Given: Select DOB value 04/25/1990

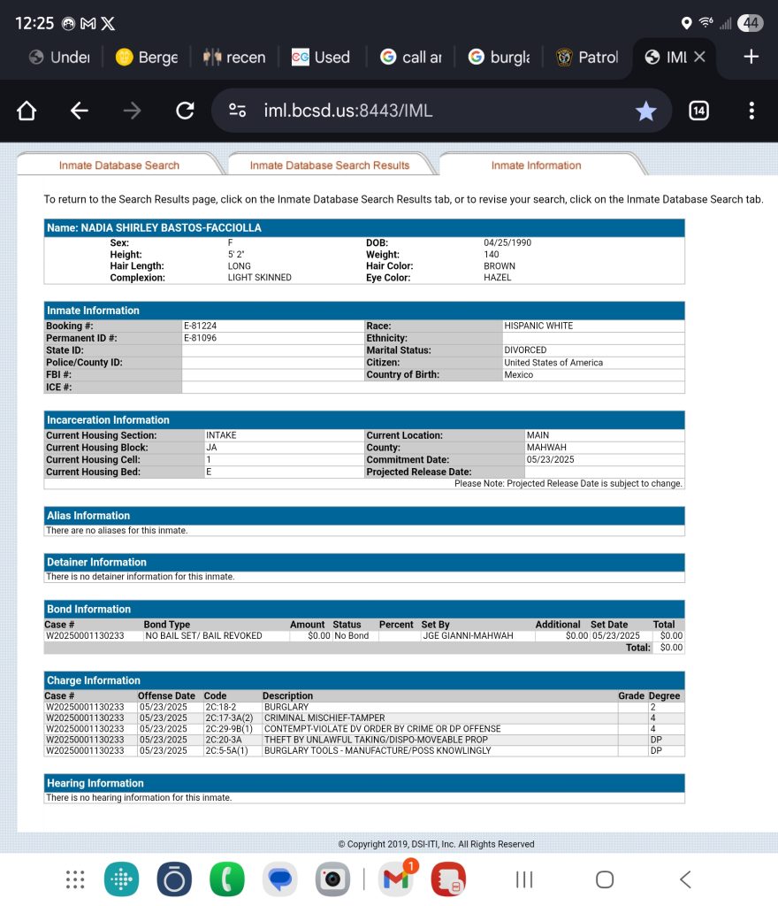Looking at the screenshot, I should point(507,242).
